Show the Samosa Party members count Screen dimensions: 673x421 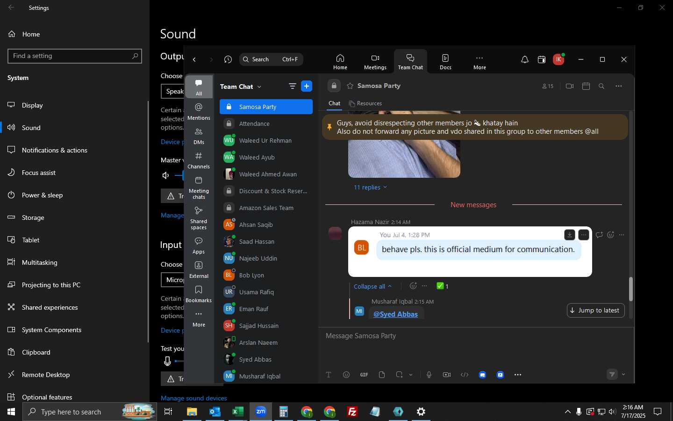pos(548,86)
